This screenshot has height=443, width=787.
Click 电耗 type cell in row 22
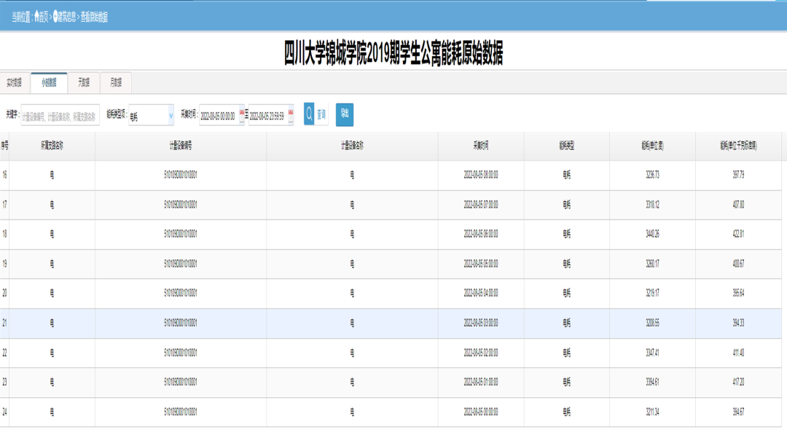tap(567, 353)
